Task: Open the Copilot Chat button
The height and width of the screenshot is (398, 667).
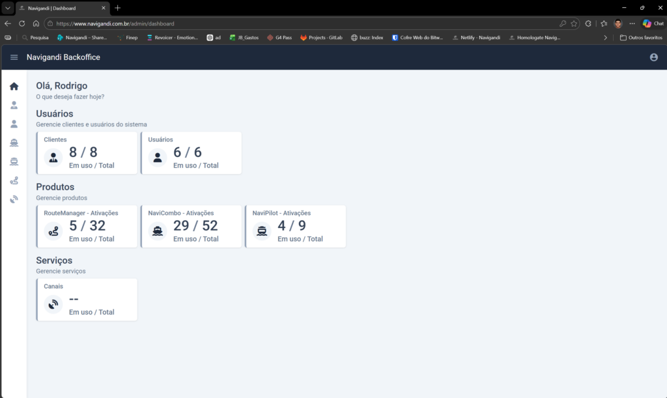Action: click(653, 24)
